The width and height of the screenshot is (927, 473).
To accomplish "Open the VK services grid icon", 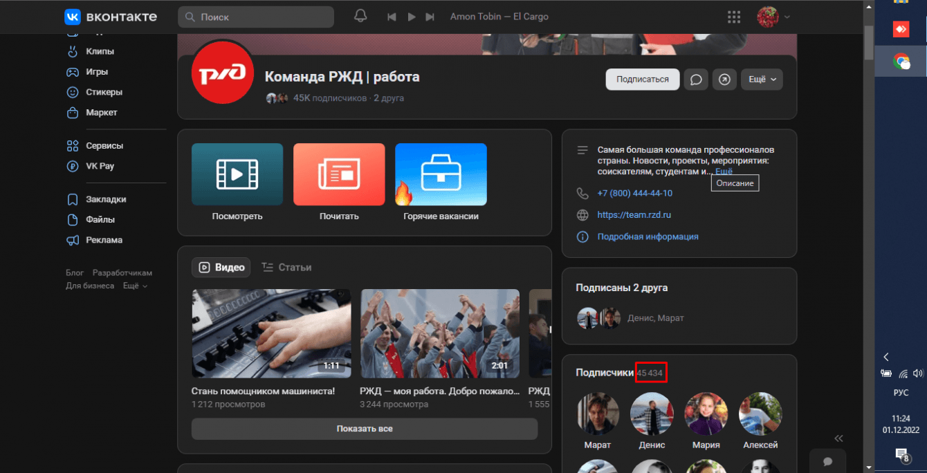I will click(734, 17).
